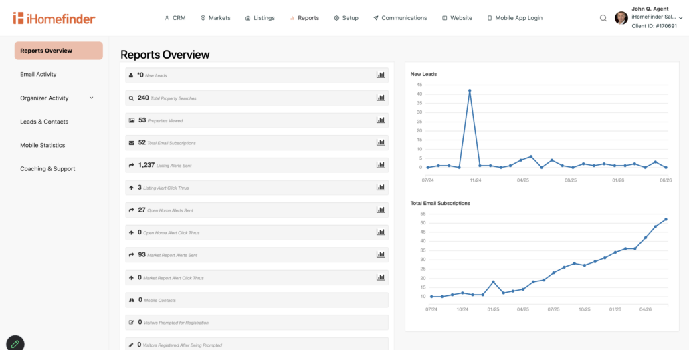Click the 1,237 Listing Alerts Sent value
Screen dimensions: 689x350
146,165
